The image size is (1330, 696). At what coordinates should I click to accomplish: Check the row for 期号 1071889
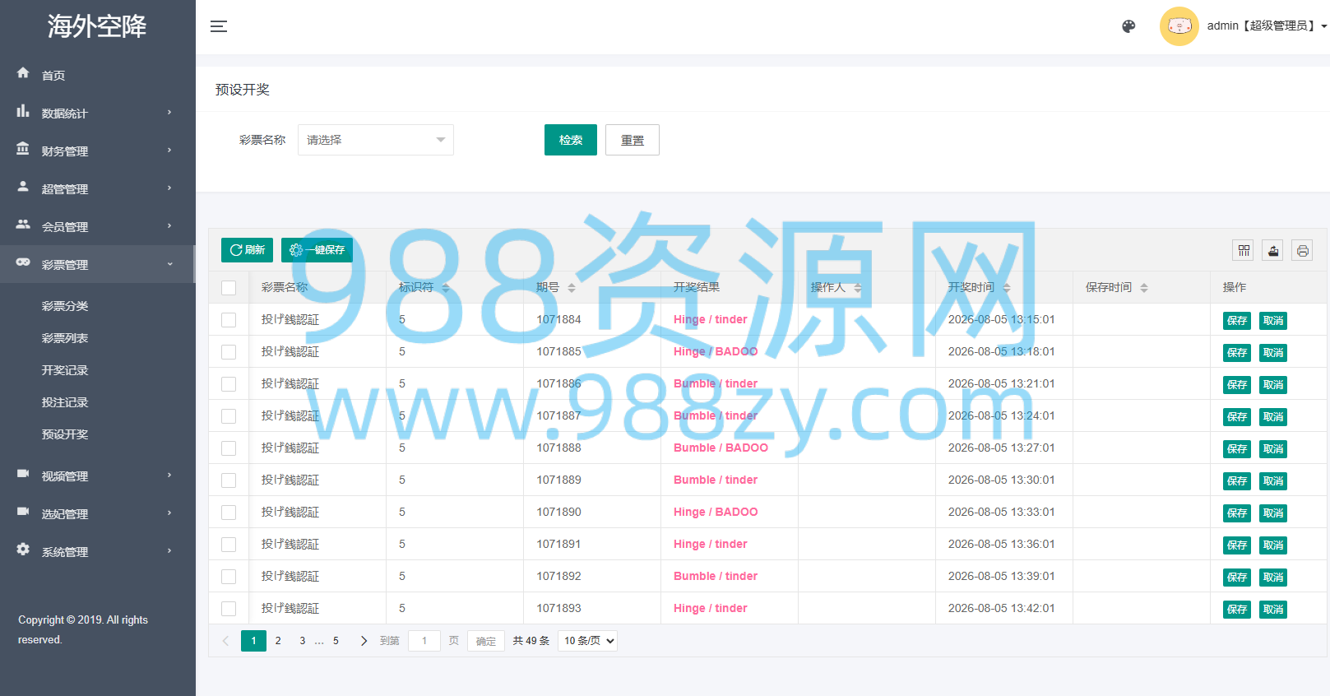click(x=229, y=480)
